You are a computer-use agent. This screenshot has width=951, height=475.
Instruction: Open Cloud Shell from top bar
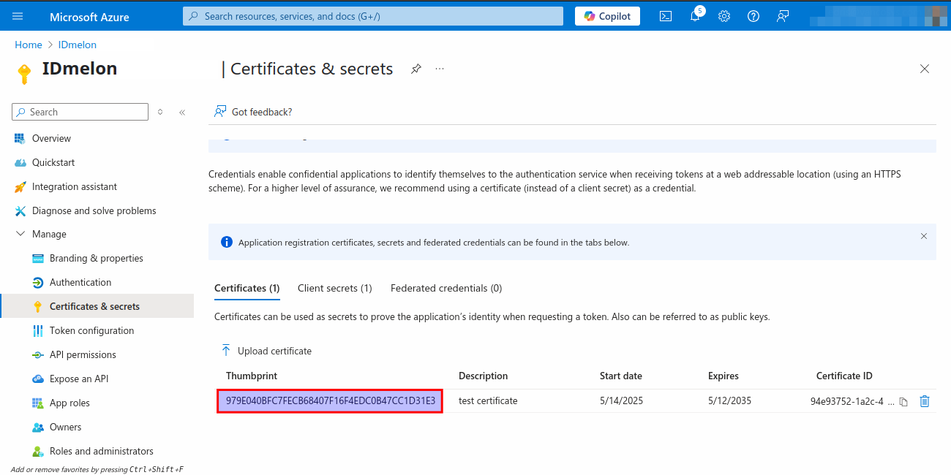[x=666, y=16]
